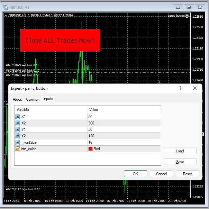Screen dimensions: 209x209
Task: Click the 1.19285 price scale label
Action: [197, 186]
